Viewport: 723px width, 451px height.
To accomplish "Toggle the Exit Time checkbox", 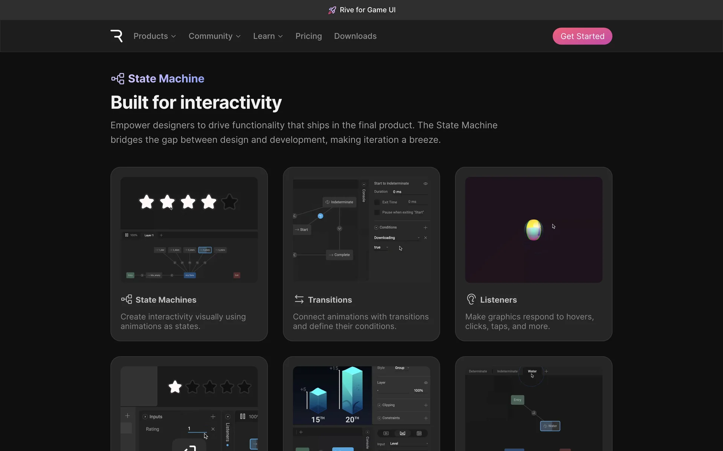I will (377, 202).
